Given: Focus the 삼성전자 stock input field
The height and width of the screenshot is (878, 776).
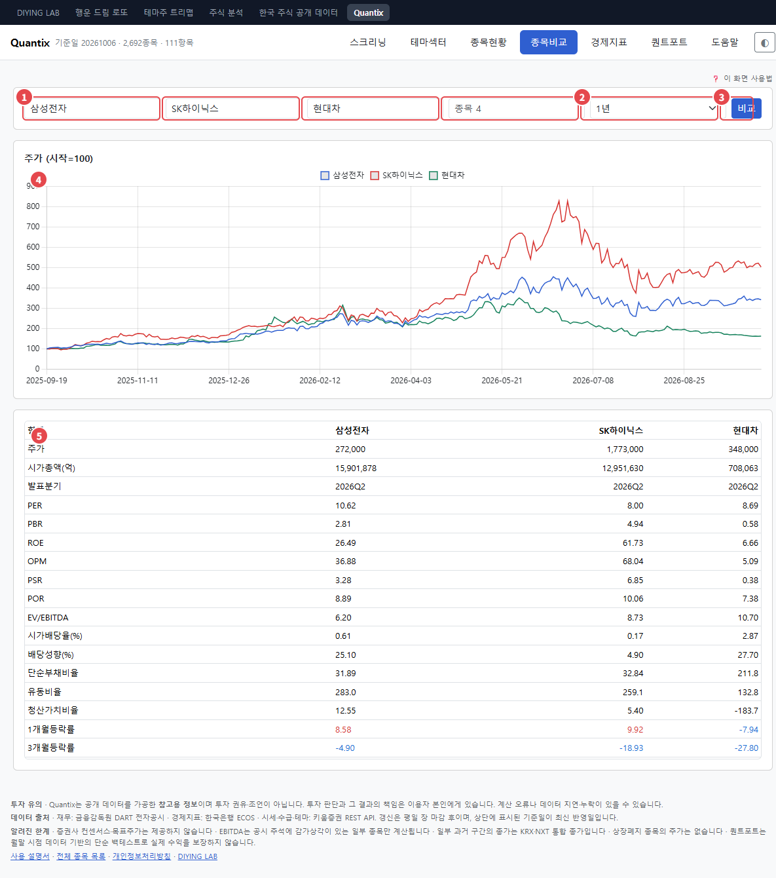Looking at the screenshot, I should point(92,109).
